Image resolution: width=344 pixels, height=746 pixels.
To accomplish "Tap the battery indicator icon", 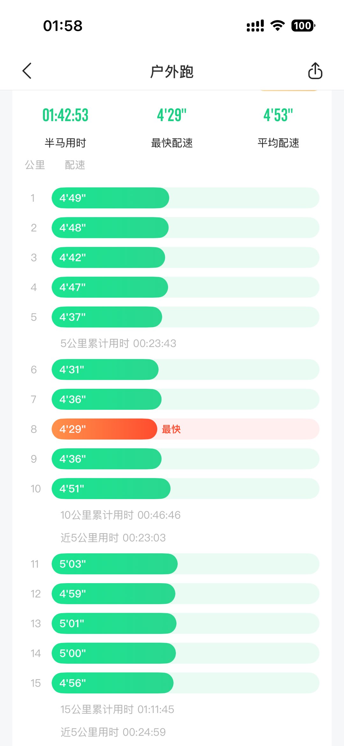I will coord(303,25).
